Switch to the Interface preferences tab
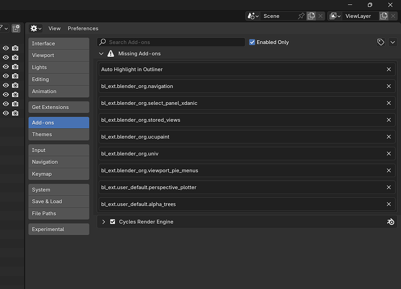The image size is (401, 289). (x=59, y=44)
